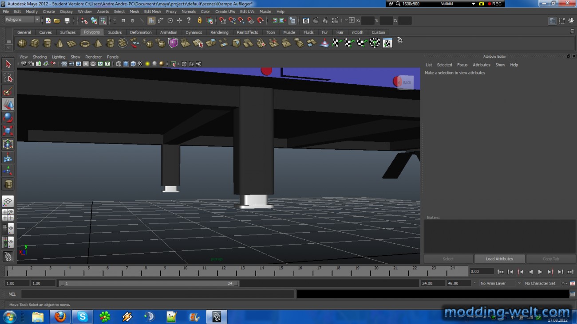This screenshot has height=324, width=577.
Task: Click the Play Forwards button
Action: tap(540, 272)
